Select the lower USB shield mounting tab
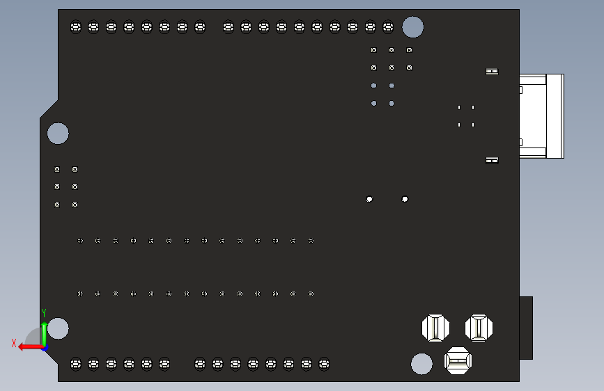The height and width of the screenshot is (391, 604). point(492,160)
